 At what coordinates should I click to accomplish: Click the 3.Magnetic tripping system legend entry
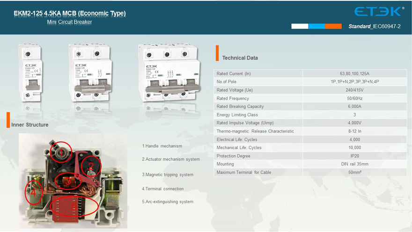(x=168, y=174)
